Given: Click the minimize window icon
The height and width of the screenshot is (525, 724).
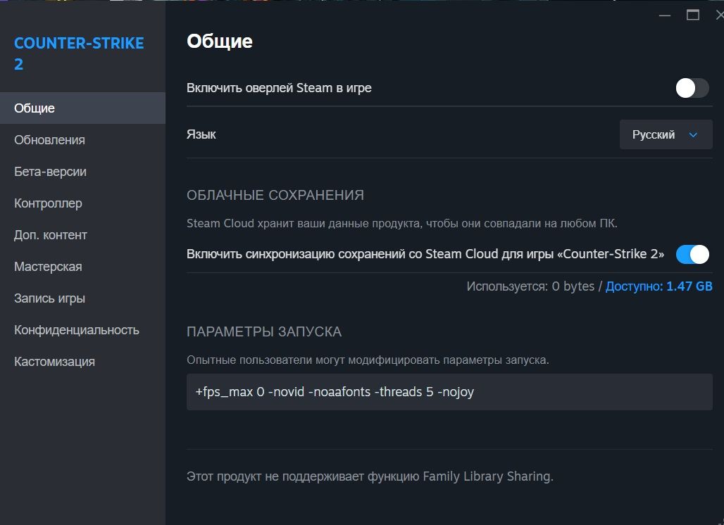Looking at the screenshot, I should coord(665,14).
